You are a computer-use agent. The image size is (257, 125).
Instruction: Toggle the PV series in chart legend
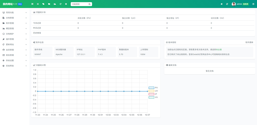coord(153,88)
